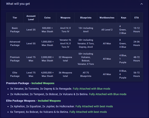The height and width of the screenshot is (118, 149).
Task: Click the '48-72 Hours' ETA cell
Action: (x=136, y=59)
